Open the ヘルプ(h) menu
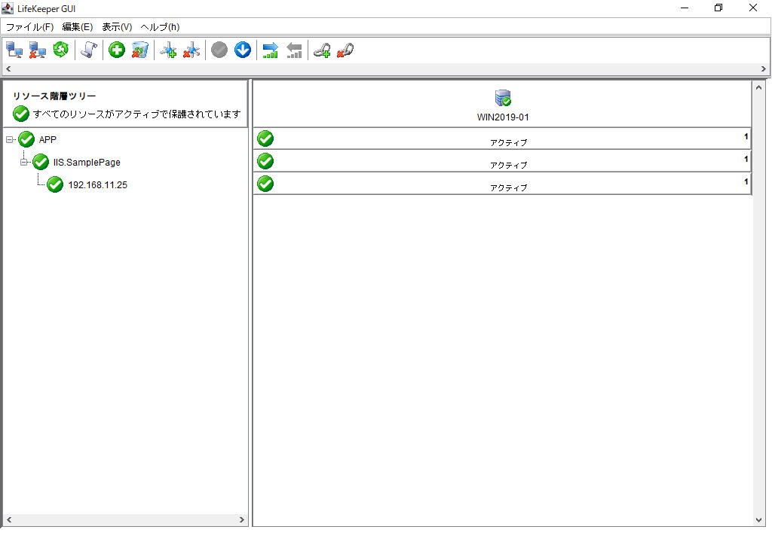Image resolution: width=772 pixels, height=548 pixels. click(160, 27)
